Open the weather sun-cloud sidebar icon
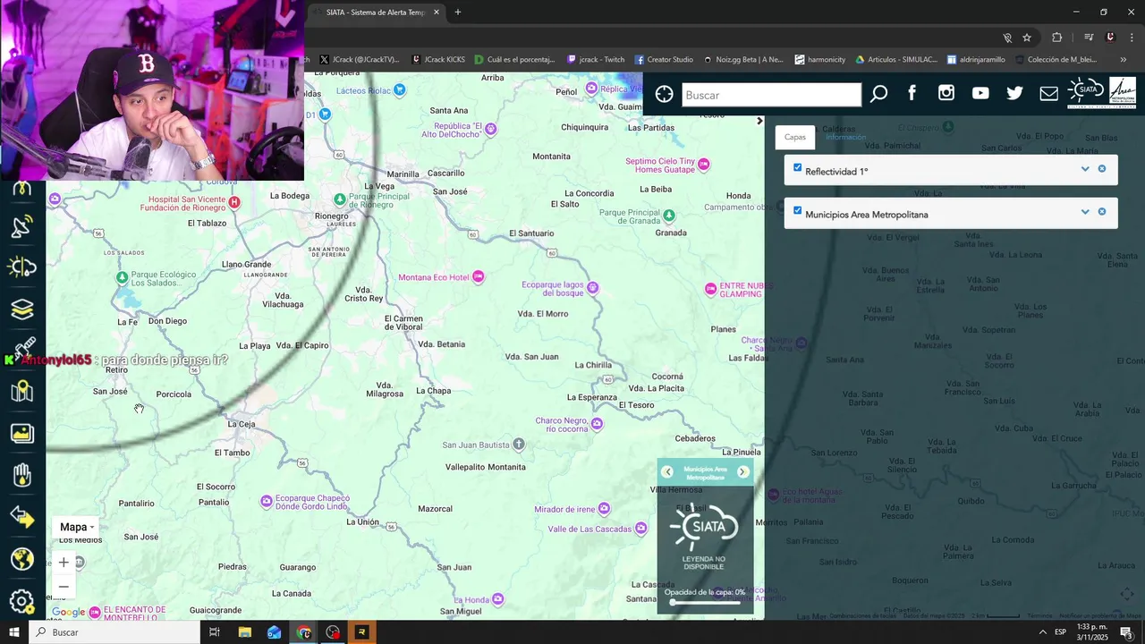 click(21, 267)
